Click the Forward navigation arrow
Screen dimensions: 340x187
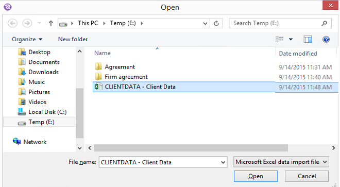pyautogui.click(x=27, y=23)
